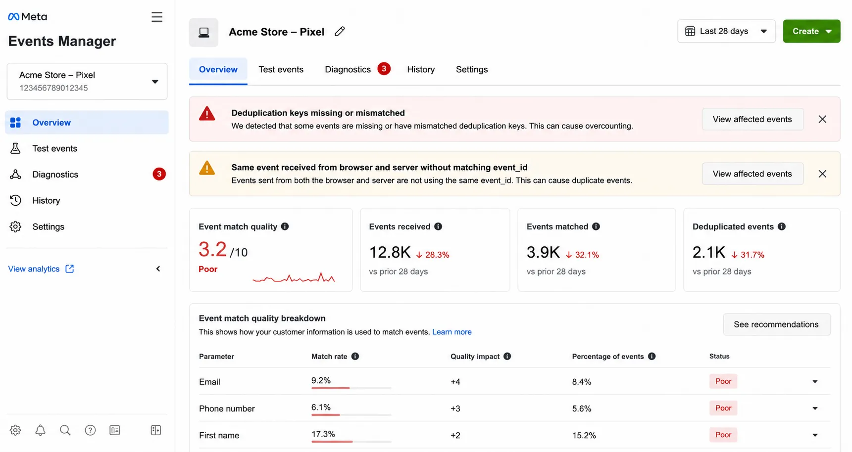
Task: Click the yellow warning triangle icon in event_id alert
Action: tap(207, 168)
